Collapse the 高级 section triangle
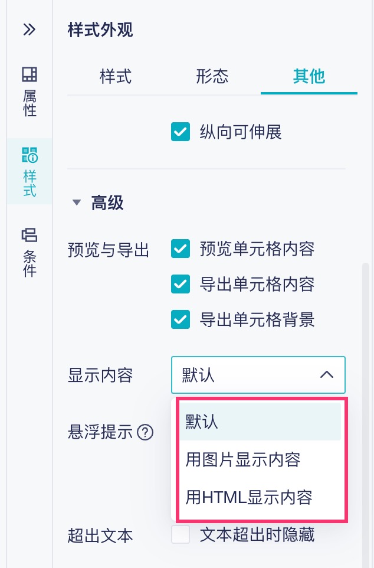The image size is (374, 568). pyautogui.click(x=76, y=203)
